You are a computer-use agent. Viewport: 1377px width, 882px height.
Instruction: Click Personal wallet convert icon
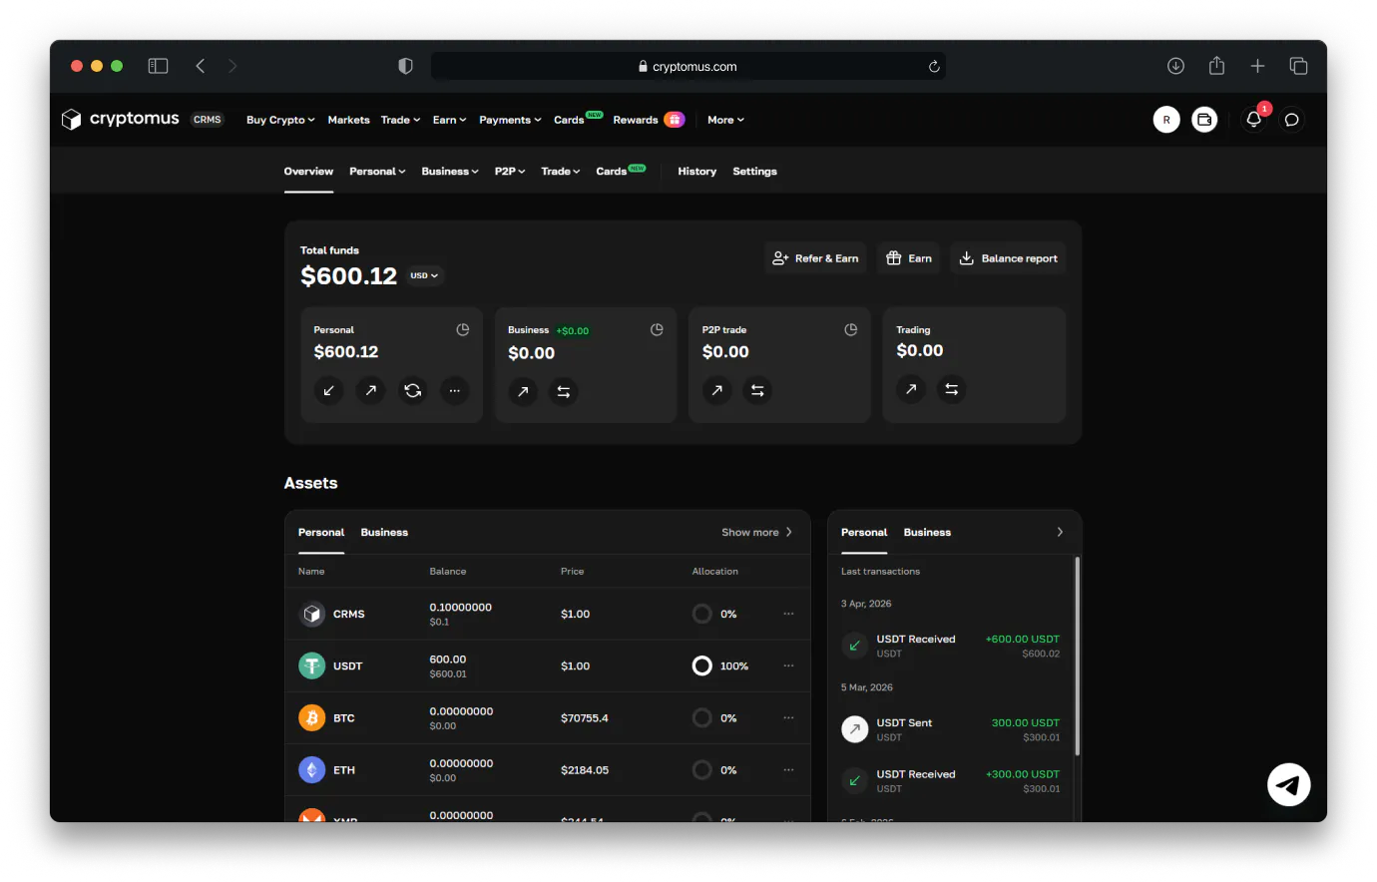[x=412, y=390]
